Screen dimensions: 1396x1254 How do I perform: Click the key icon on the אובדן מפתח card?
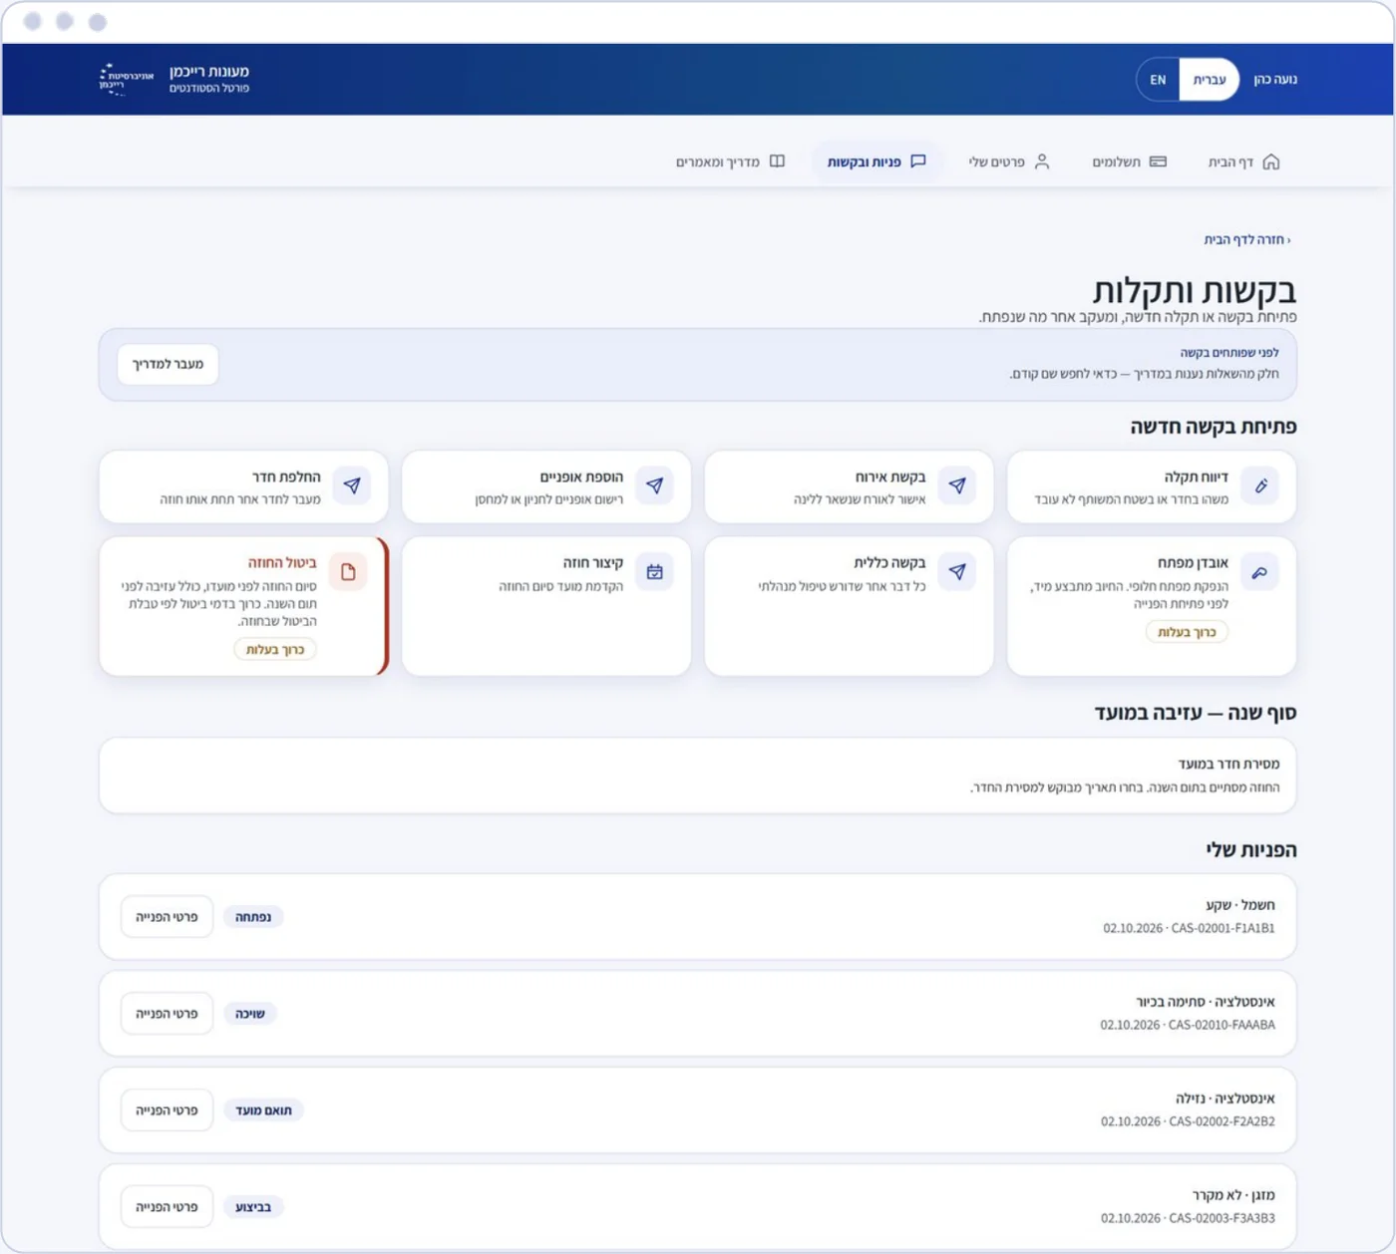(x=1260, y=572)
